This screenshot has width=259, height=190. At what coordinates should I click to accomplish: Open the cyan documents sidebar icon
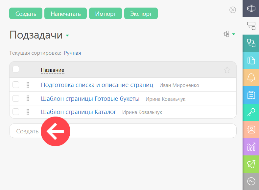coord(251,60)
